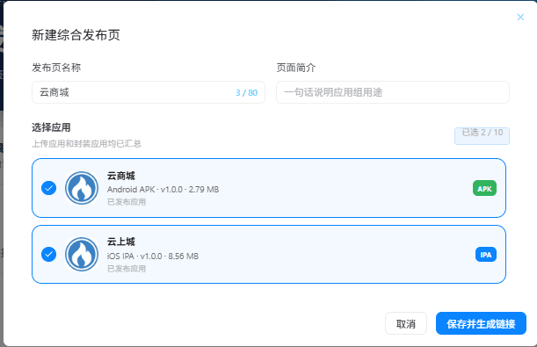
Task: Click 取消 to cancel
Action: tap(406, 323)
